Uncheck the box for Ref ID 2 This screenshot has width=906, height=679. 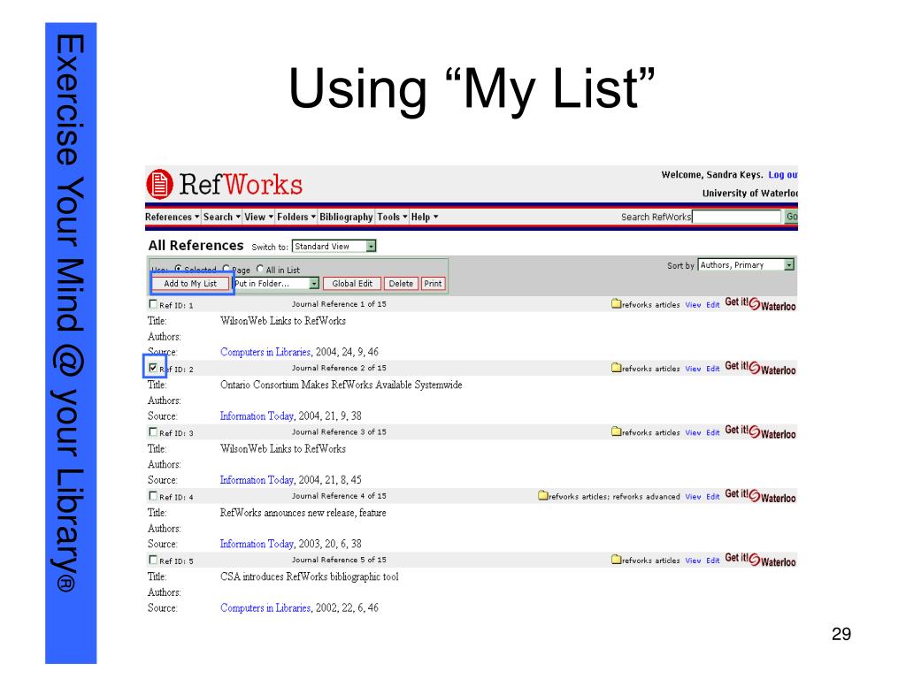click(x=153, y=367)
